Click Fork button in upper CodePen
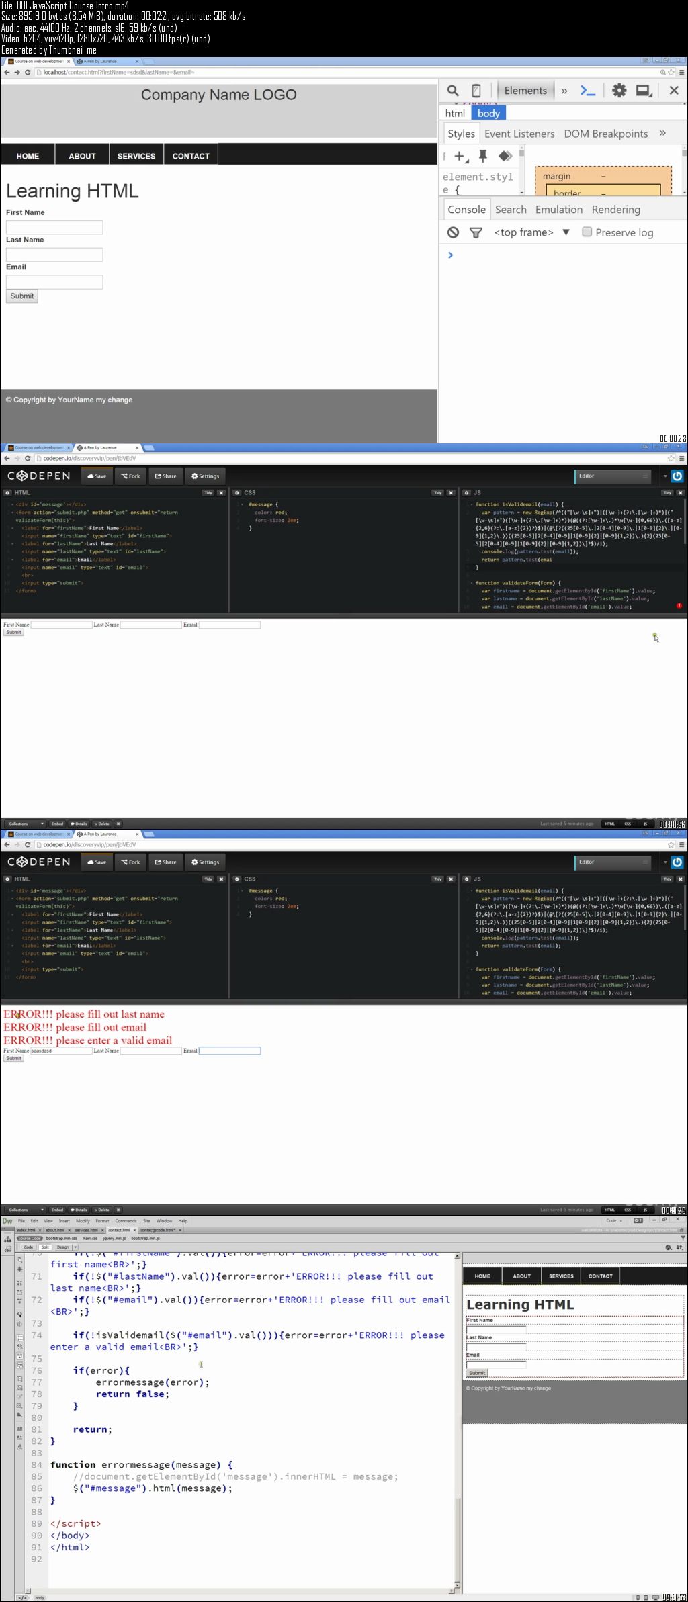Viewport: 688px width, 1602px height. [130, 476]
